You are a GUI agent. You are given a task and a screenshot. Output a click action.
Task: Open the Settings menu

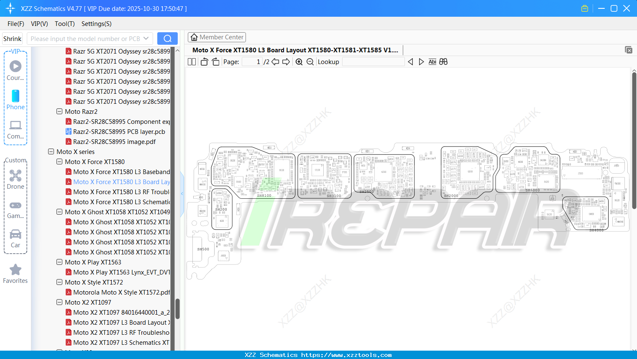point(96,24)
